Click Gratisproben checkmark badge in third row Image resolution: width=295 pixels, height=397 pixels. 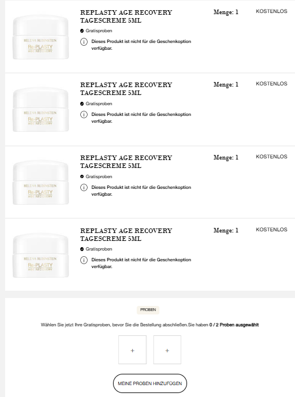[x=82, y=176]
